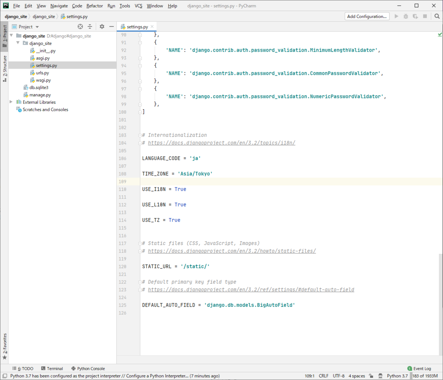The width and height of the screenshot is (443, 380).
Task: Click the Python 3.7 interpreter selector
Action: pos(397,376)
